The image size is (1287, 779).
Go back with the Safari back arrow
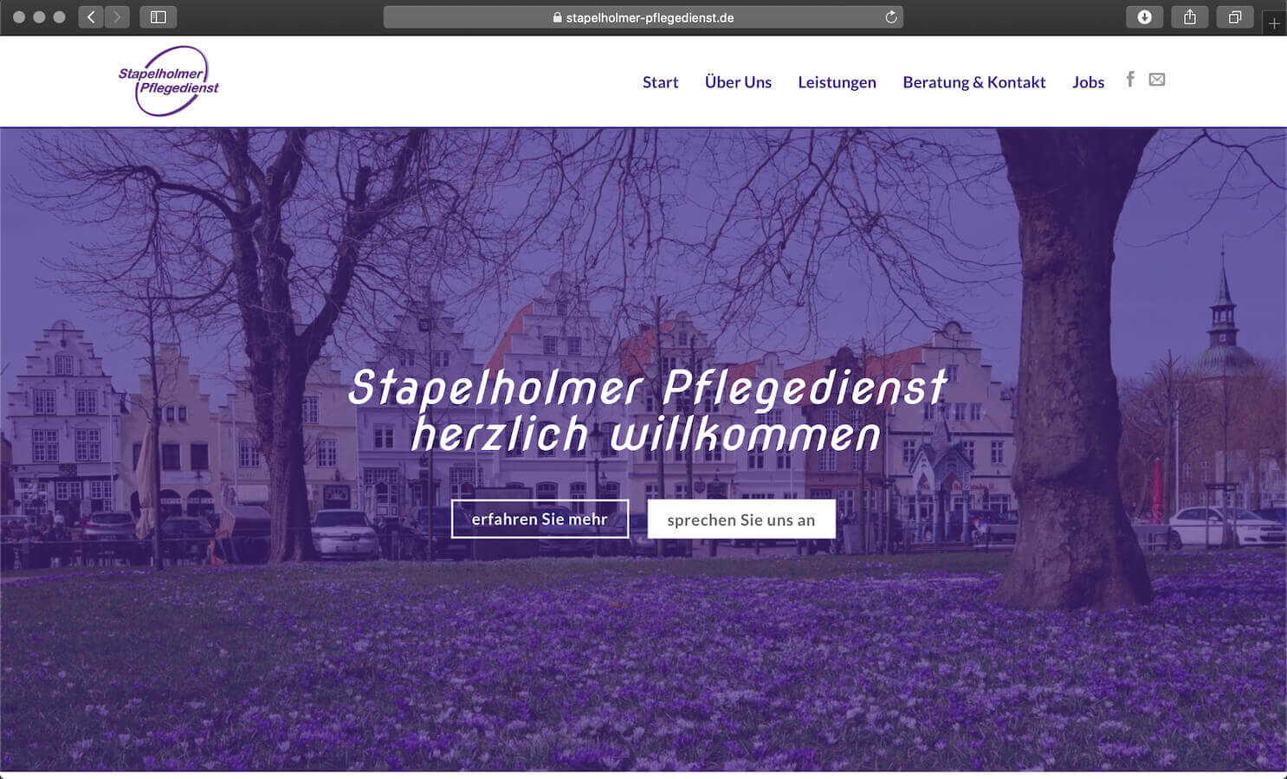coord(91,17)
